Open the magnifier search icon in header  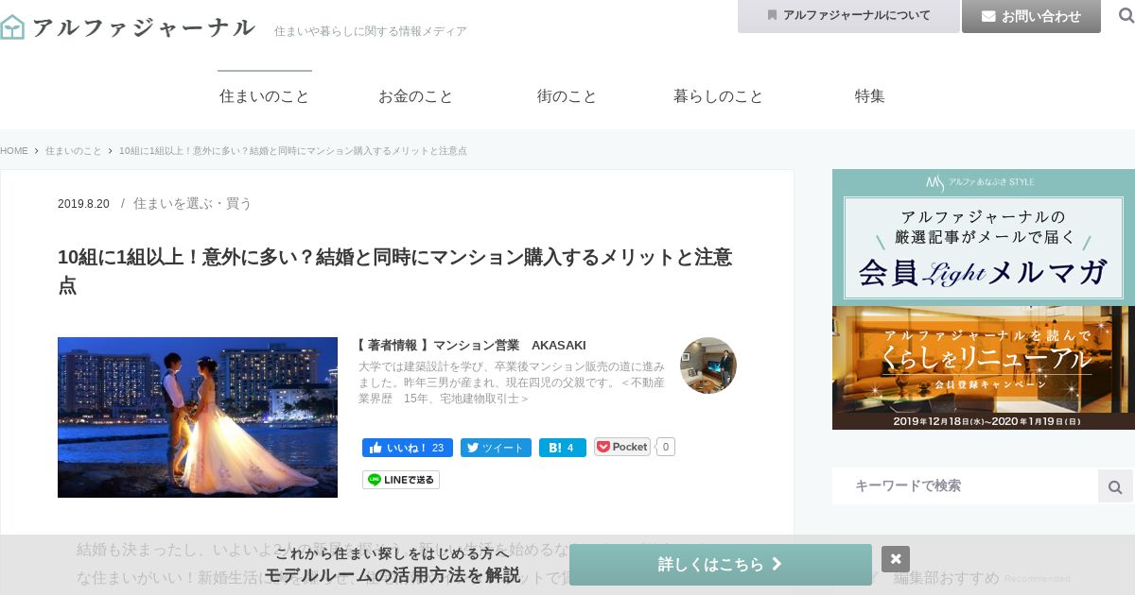click(1126, 16)
